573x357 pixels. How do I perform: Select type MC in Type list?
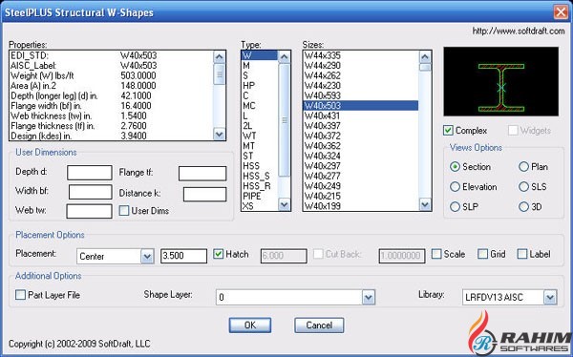click(259, 106)
